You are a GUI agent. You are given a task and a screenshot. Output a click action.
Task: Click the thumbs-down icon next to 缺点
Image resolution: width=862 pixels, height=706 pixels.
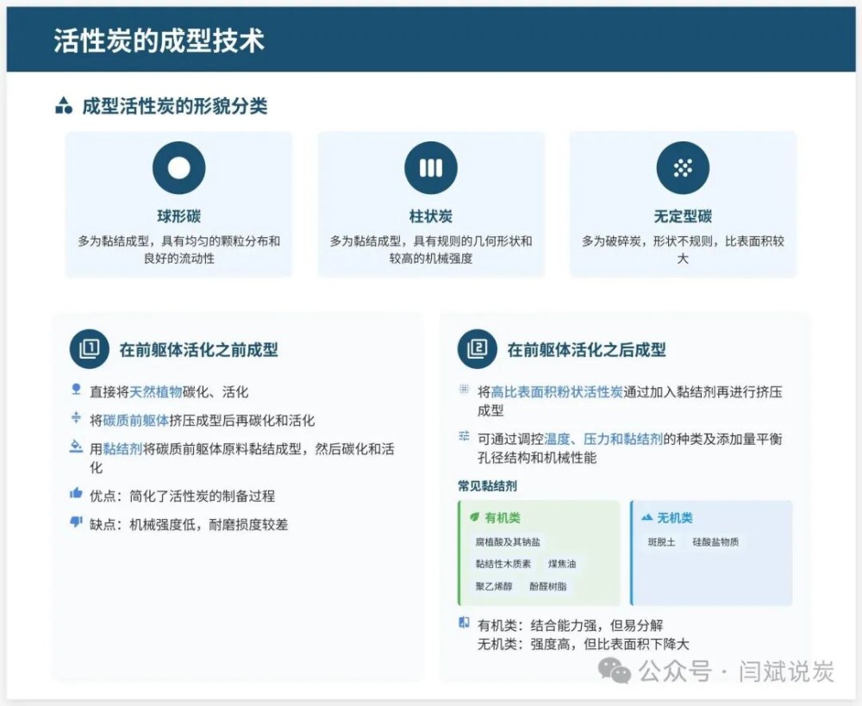point(76,523)
